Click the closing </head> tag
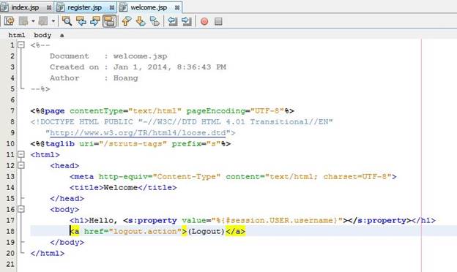 [x=67, y=198]
